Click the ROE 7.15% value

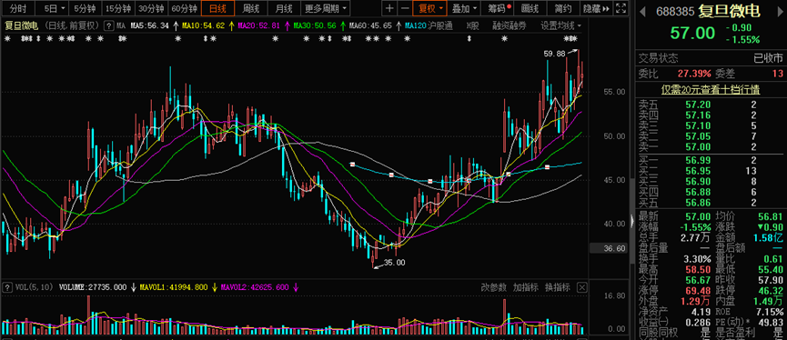(771, 312)
